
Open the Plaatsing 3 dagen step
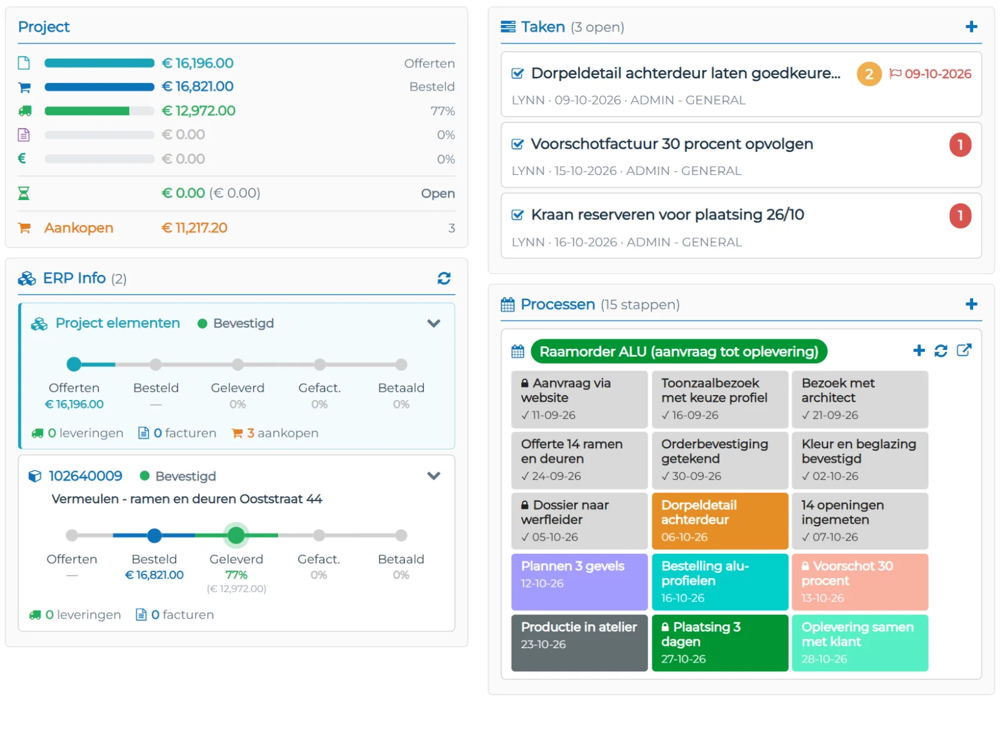719,642
